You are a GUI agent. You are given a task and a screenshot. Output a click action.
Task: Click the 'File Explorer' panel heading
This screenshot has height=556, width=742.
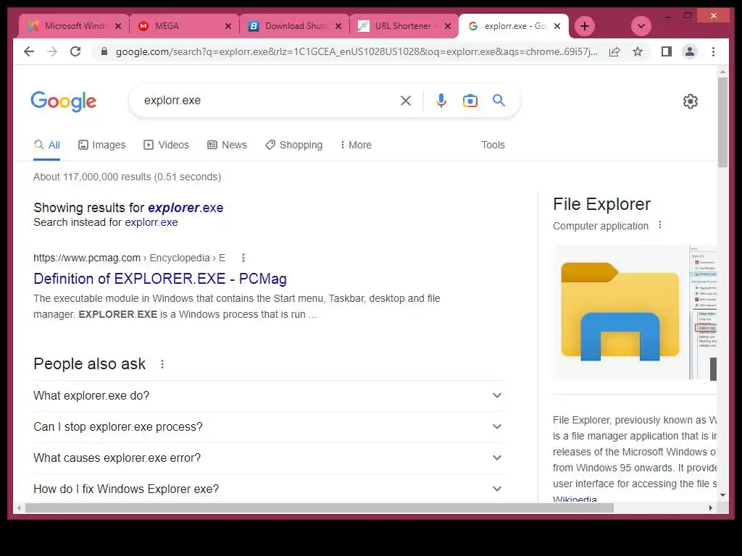point(601,204)
